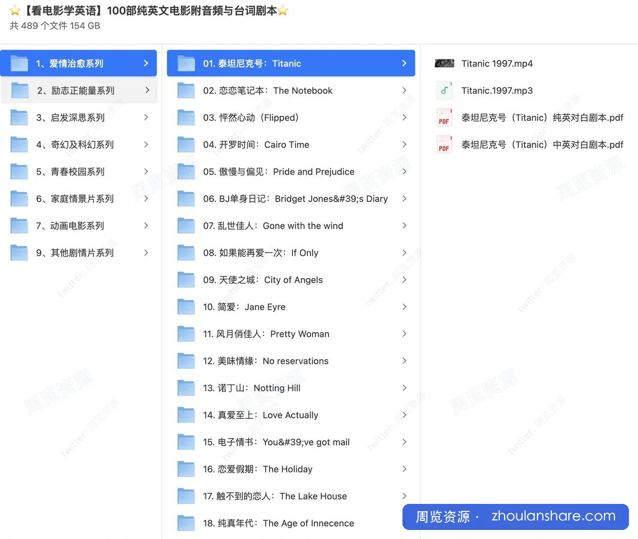Expand the chevron on 04. Cairo Time row
This screenshot has width=638, height=539.
(404, 145)
